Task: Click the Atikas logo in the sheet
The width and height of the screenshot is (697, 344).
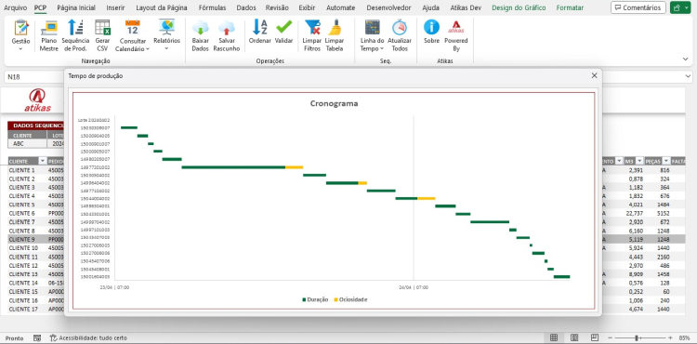Action: pyautogui.click(x=37, y=100)
